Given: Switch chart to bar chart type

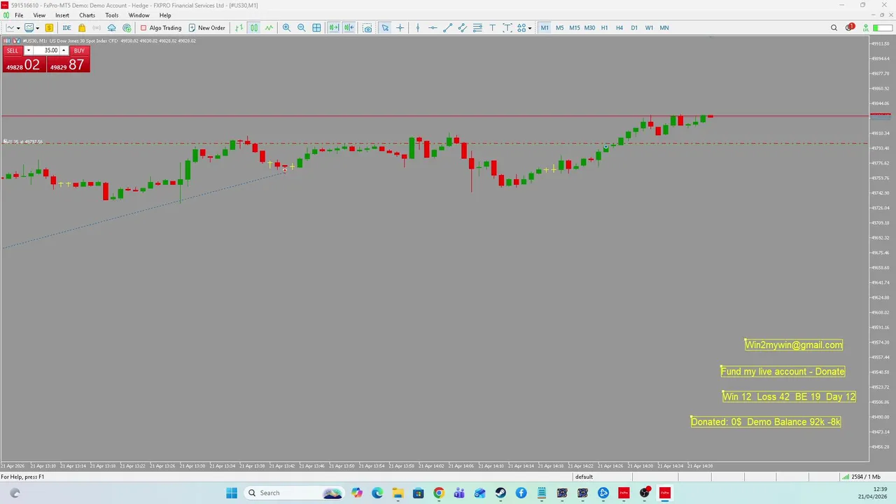Looking at the screenshot, I should (239, 28).
